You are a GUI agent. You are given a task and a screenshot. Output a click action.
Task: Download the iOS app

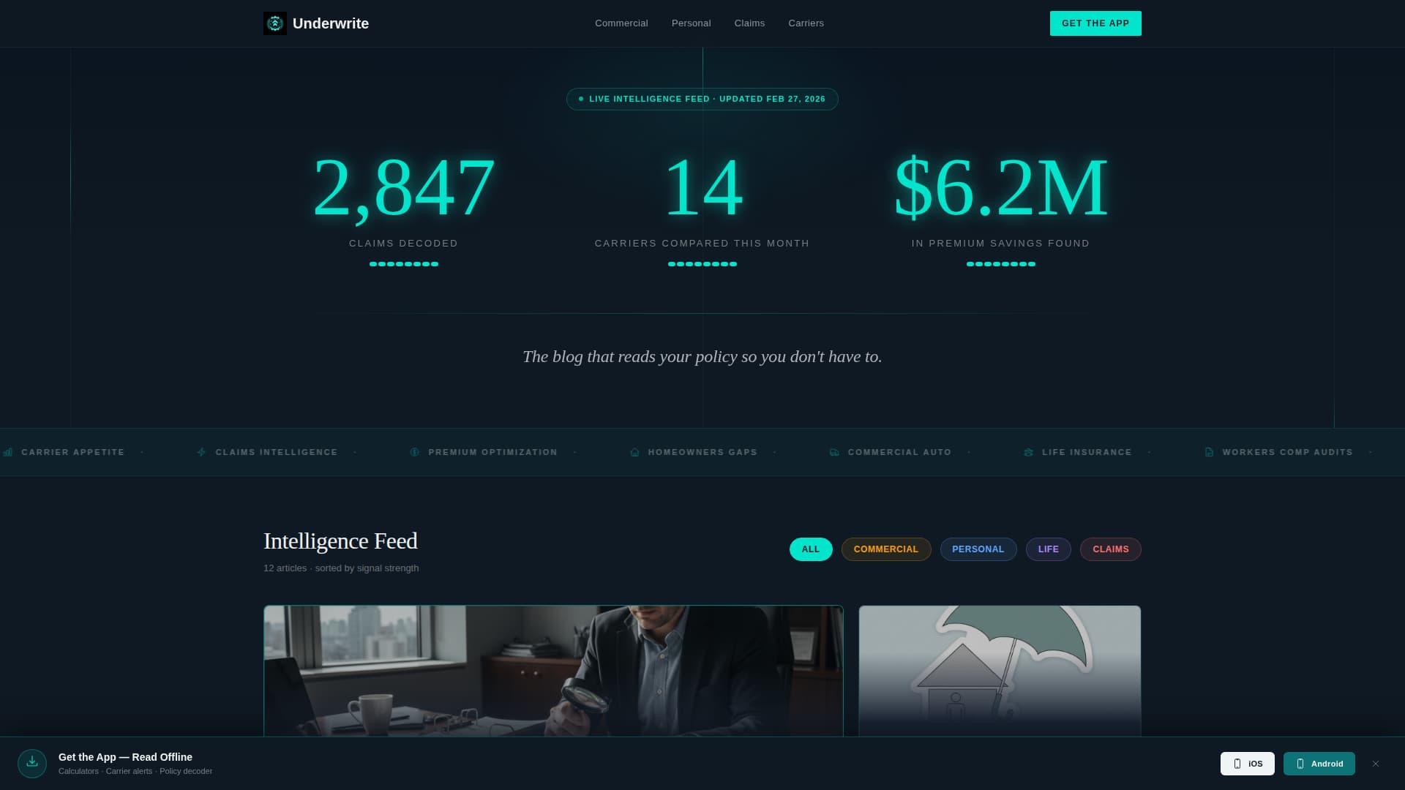click(1248, 764)
